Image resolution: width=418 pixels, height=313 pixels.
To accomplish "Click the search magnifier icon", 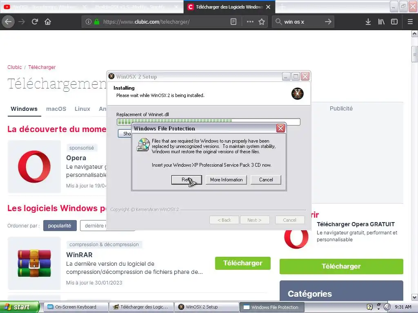I will coord(278,22).
